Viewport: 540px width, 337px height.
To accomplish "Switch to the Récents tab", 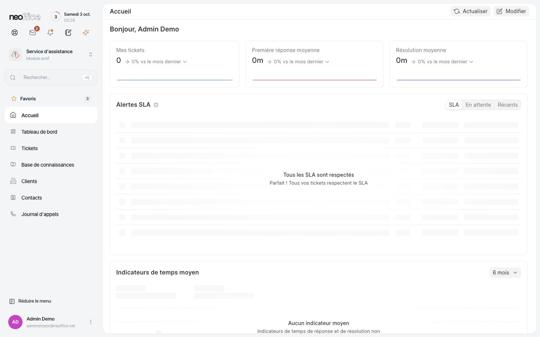I will tap(508, 105).
